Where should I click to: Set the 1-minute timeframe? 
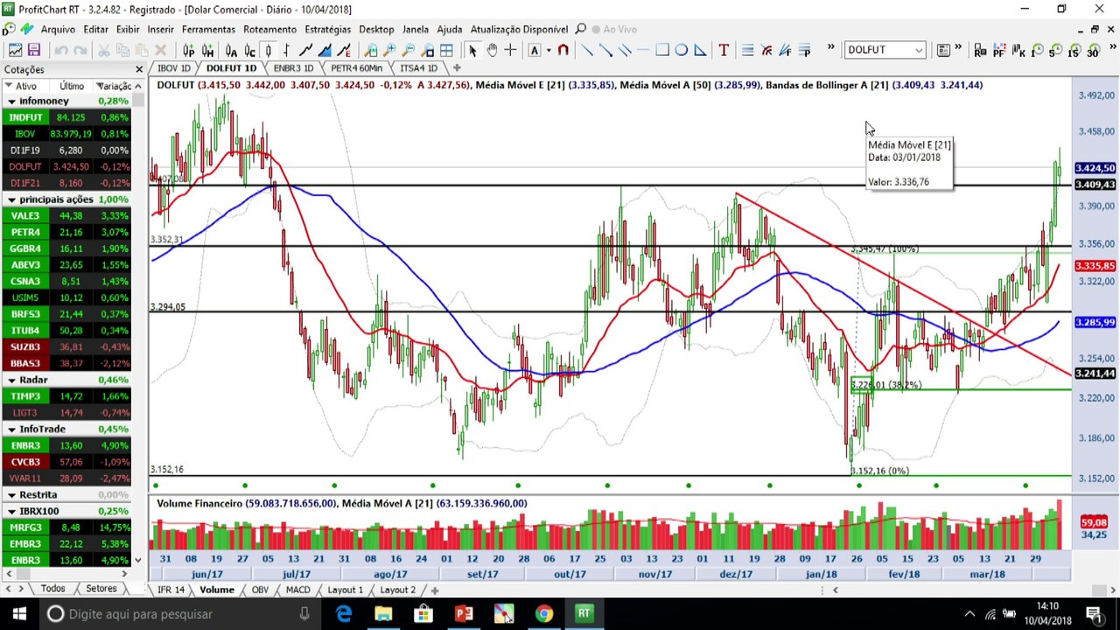(x=1037, y=50)
